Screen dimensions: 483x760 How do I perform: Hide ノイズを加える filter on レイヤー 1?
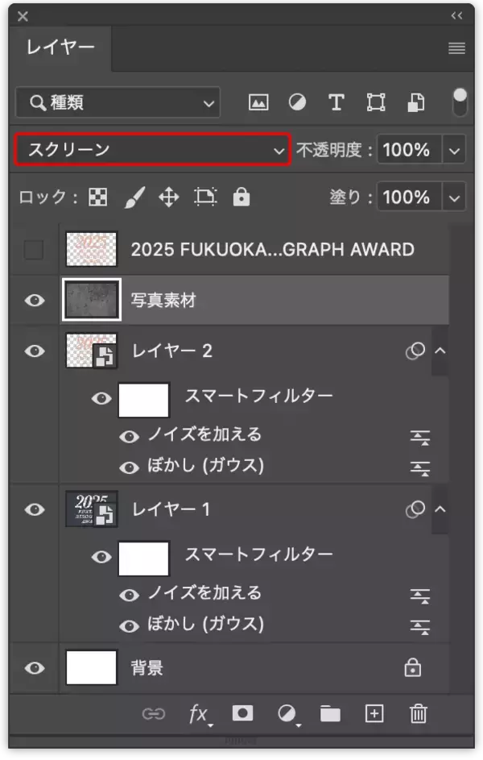click(x=130, y=595)
